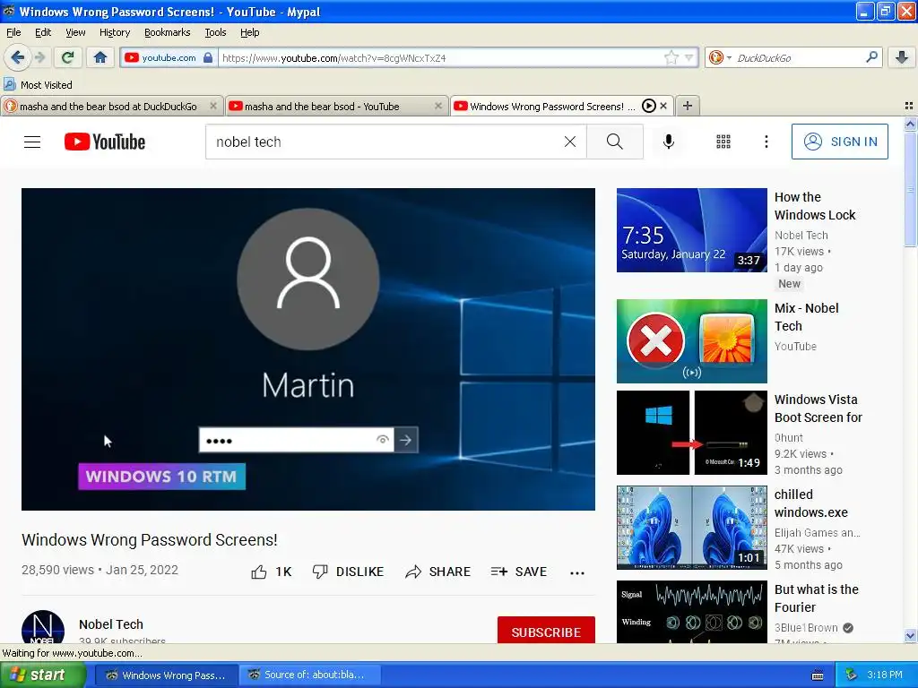Viewport: 918px width, 688px height.
Task: Open the Tools menu
Action: point(215,32)
